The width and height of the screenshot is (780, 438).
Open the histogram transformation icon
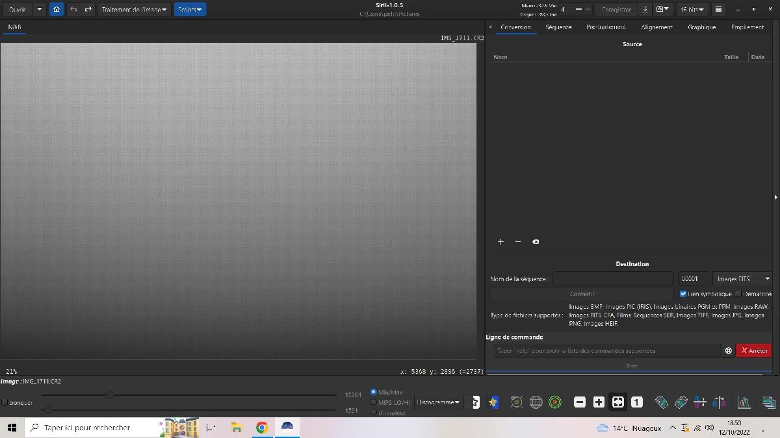[744, 402]
